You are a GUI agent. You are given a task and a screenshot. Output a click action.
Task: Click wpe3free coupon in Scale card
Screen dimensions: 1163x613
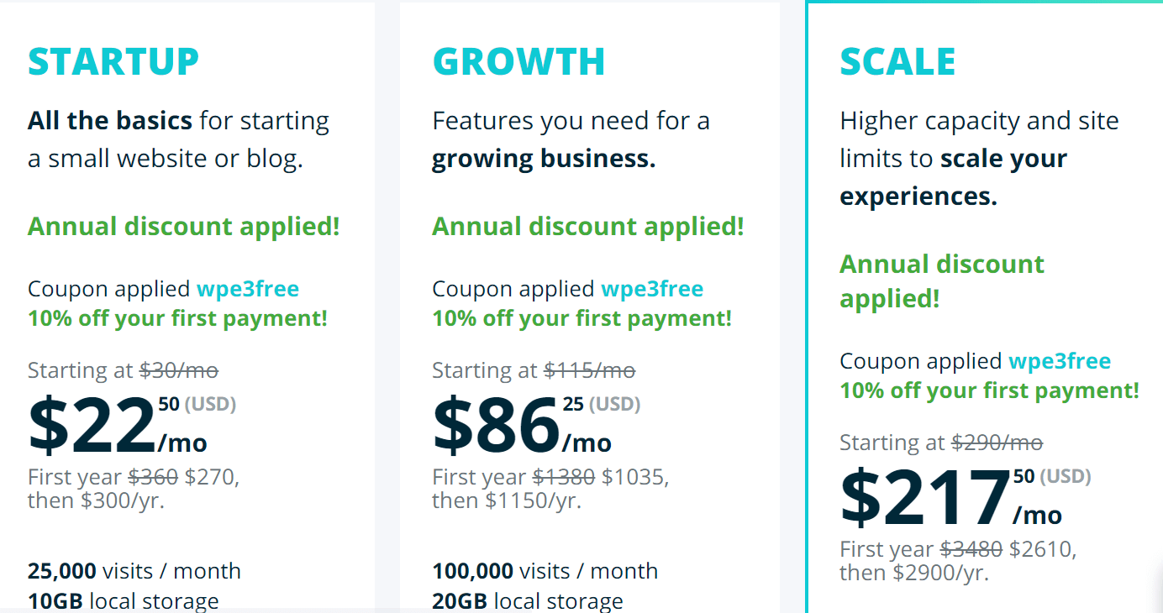click(x=1060, y=361)
